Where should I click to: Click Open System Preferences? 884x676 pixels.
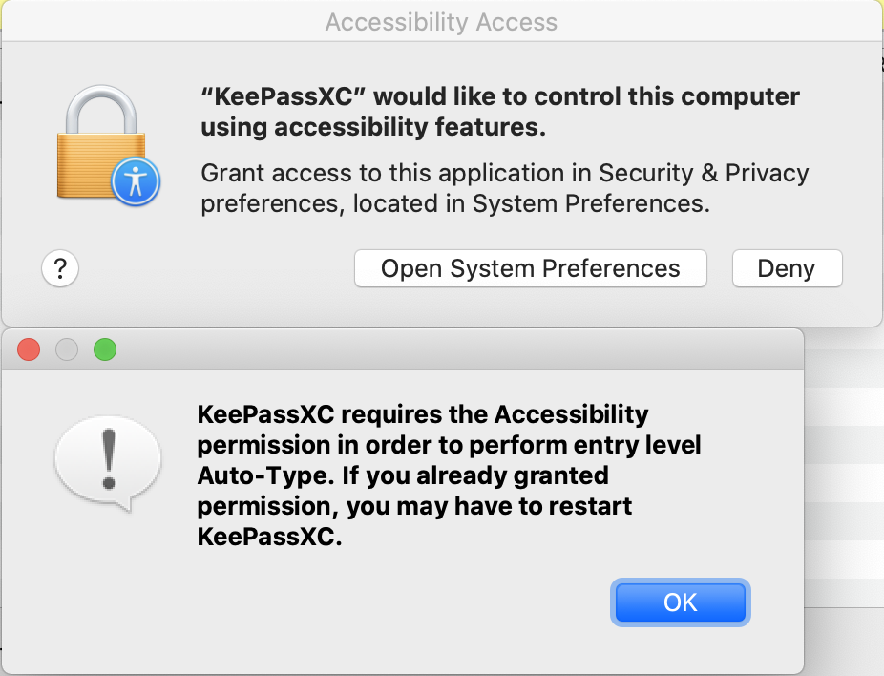coord(530,268)
